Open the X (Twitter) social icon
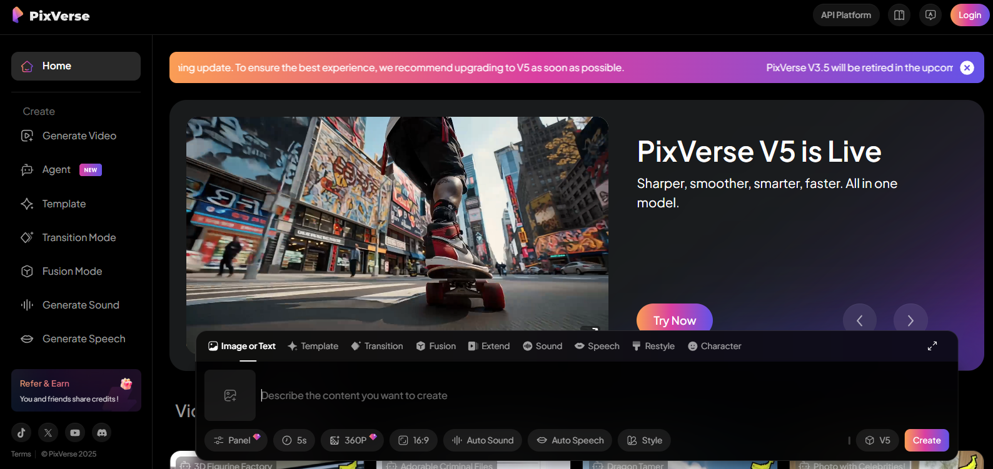 tap(48, 432)
